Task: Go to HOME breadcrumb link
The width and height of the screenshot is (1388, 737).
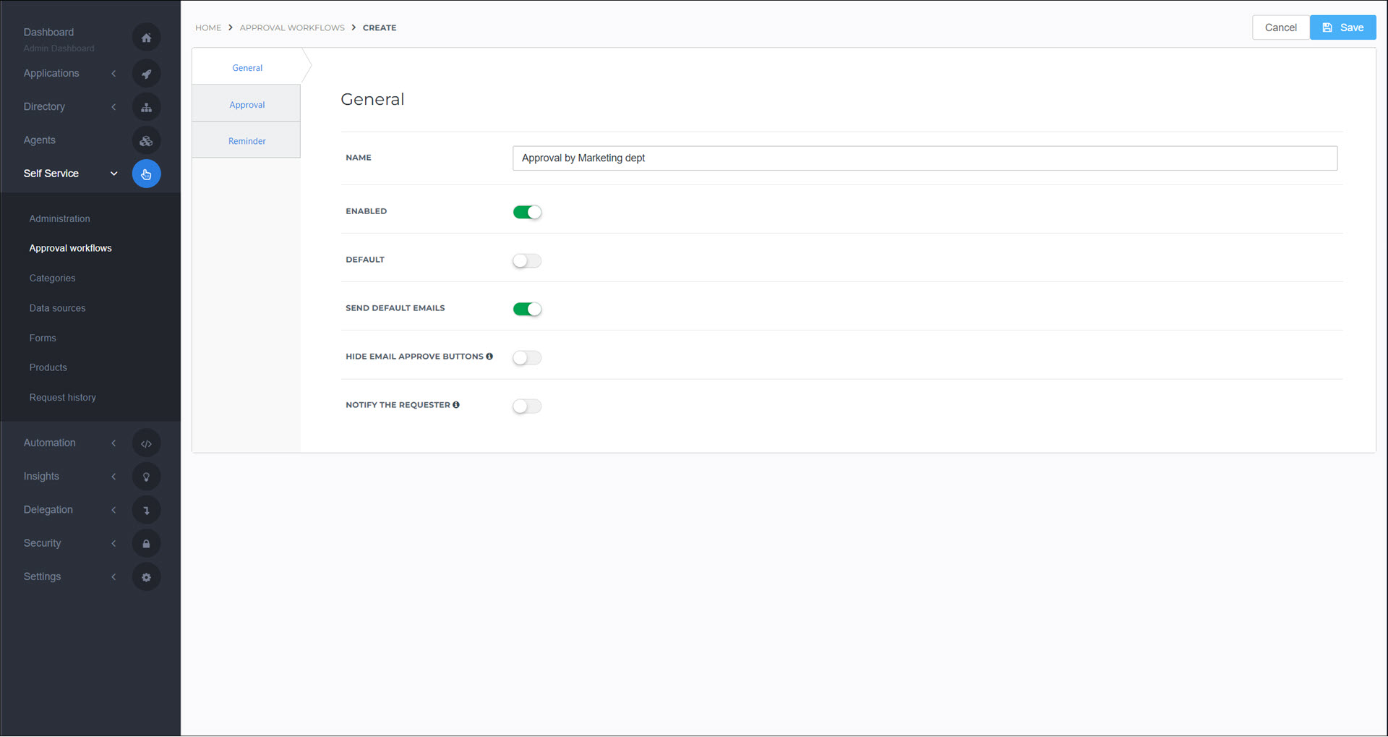Action: [x=208, y=27]
